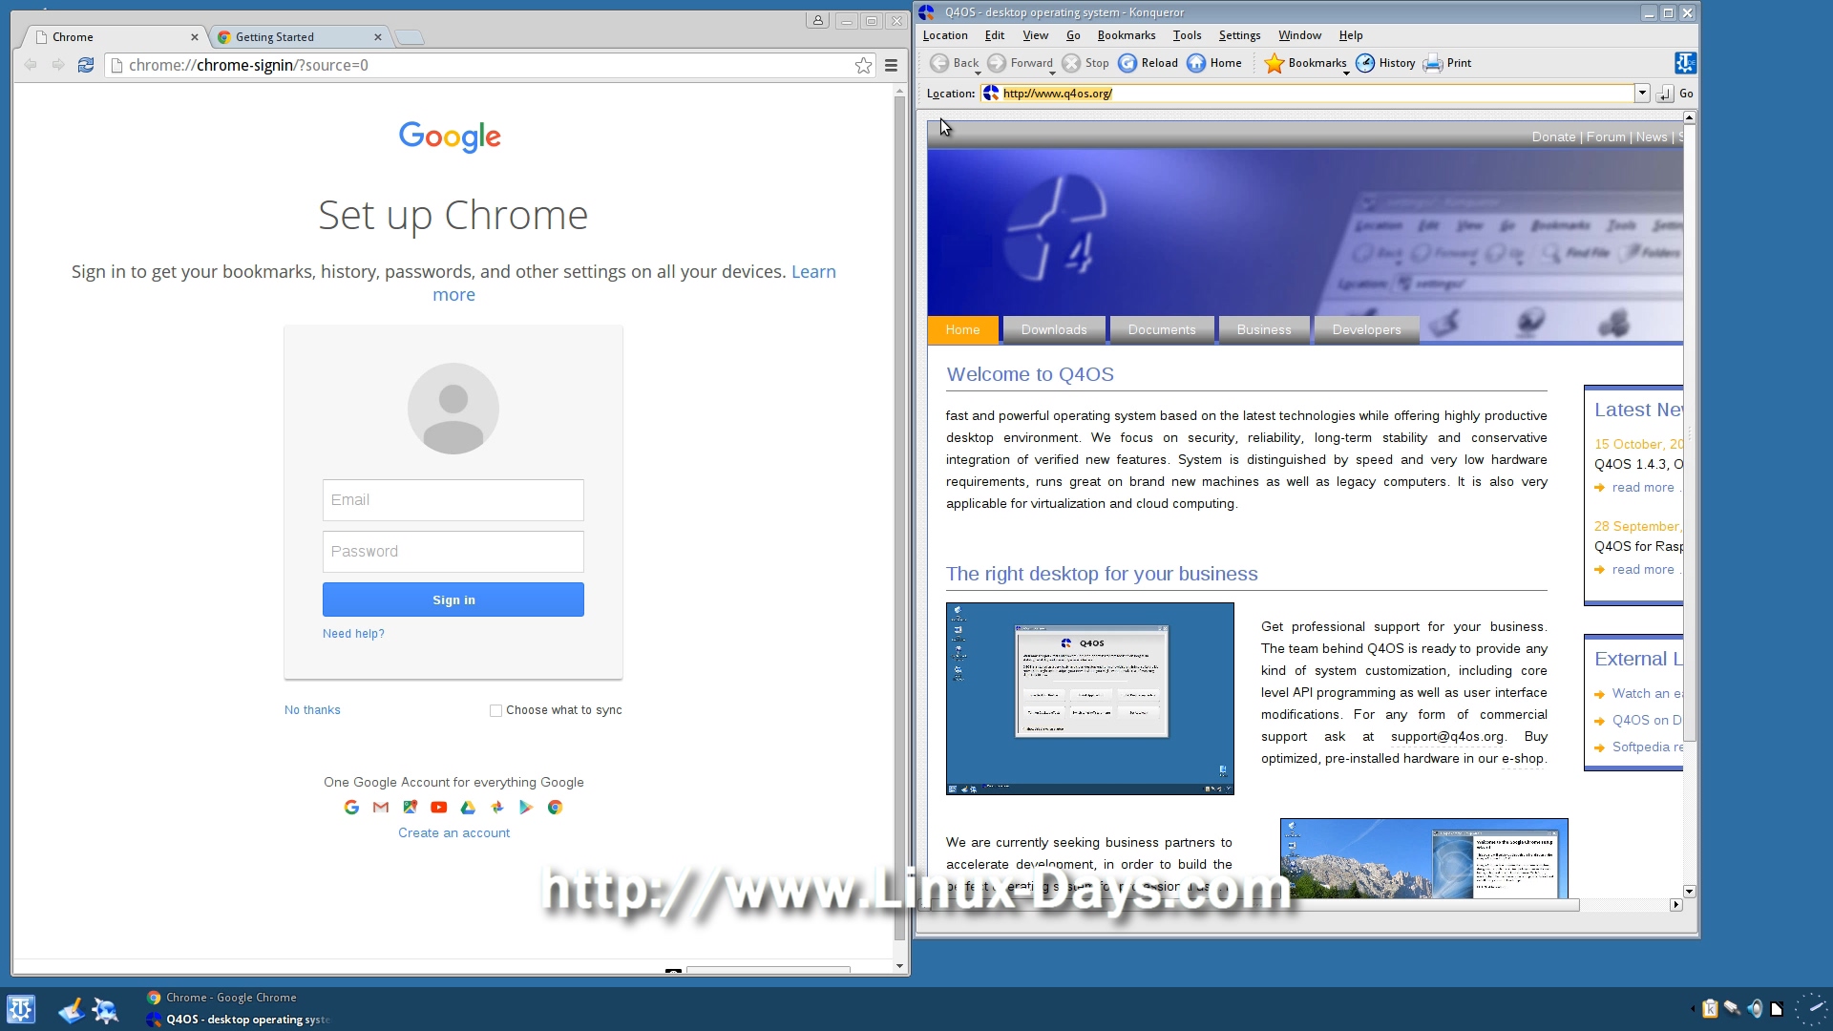Image resolution: width=1833 pixels, height=1031 pixels.
Task: Bookmark this page with the star icon
Action: (x=863, y=65)
